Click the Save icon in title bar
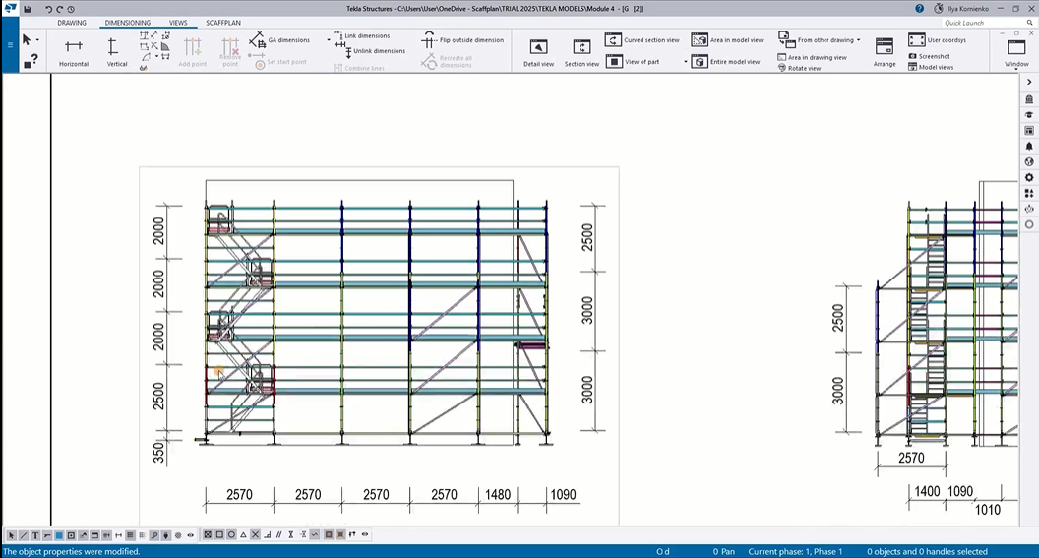The height and width of the screenshot is (558, 1039). pos(28,9)
